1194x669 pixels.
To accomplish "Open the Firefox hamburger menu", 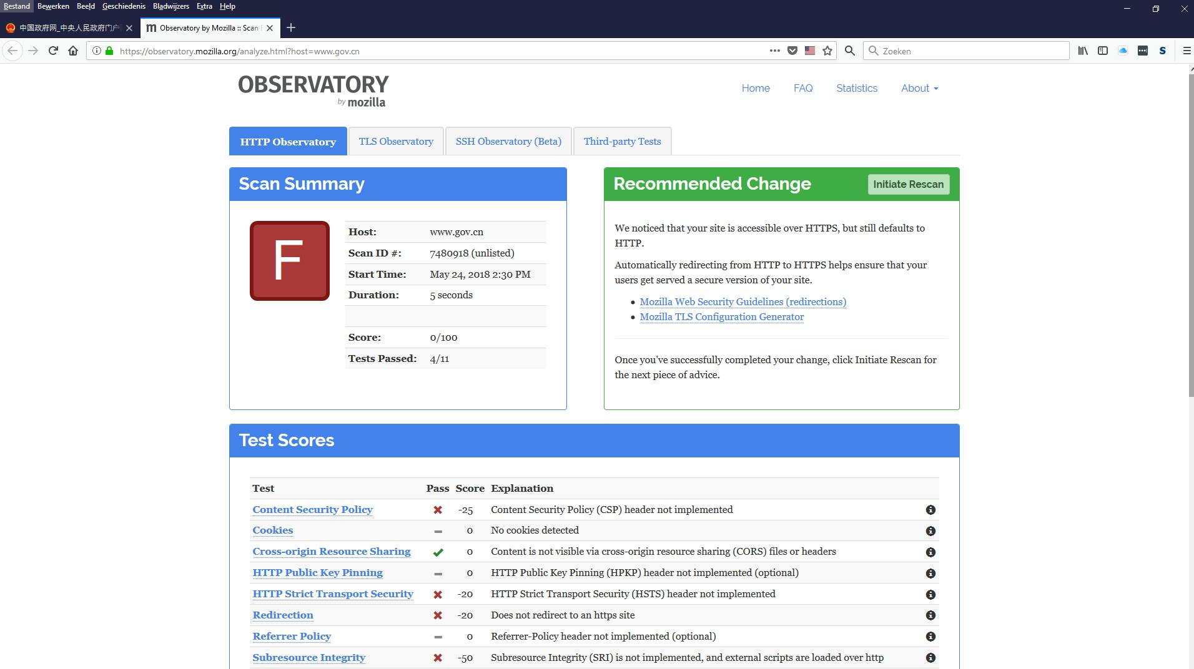I will click(x=1187, y=51).
